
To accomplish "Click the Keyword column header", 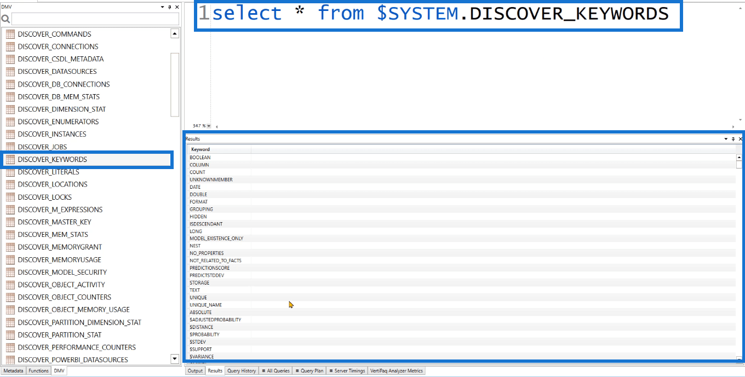I will click(x=219, y=149).
